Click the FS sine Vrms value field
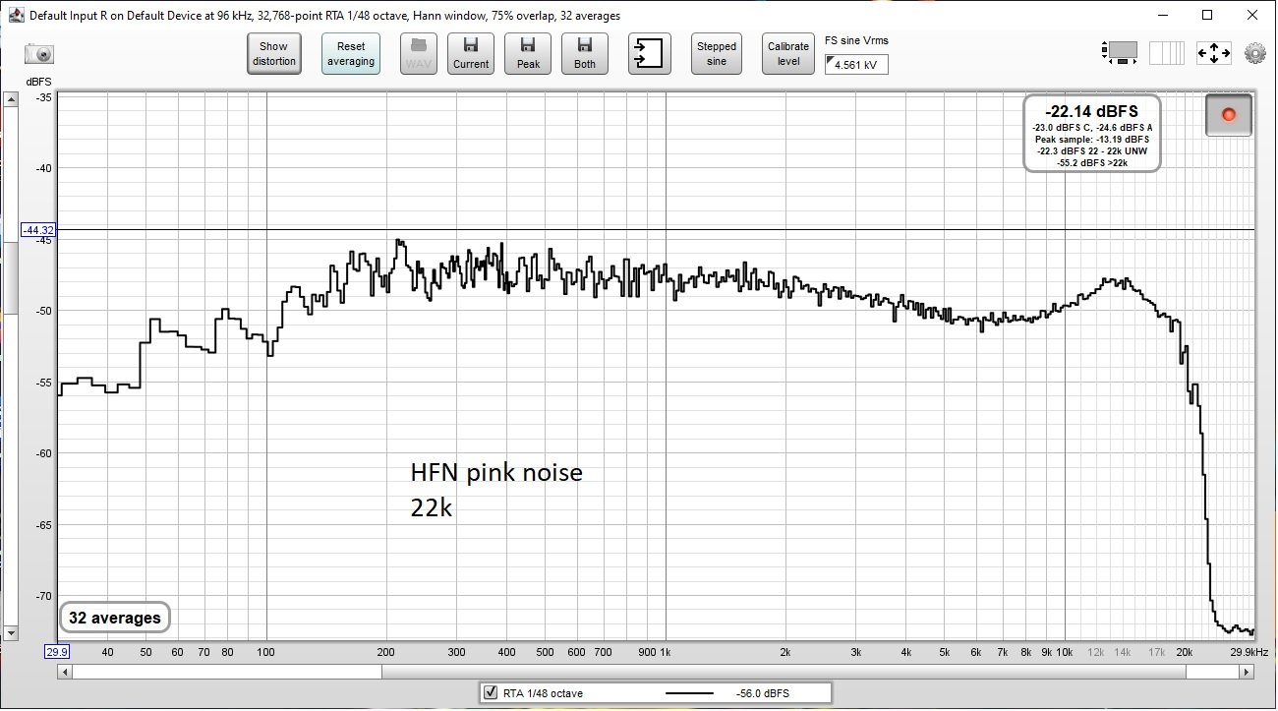This screenshot has height=711, width=1278. click(x=856, y=64)
